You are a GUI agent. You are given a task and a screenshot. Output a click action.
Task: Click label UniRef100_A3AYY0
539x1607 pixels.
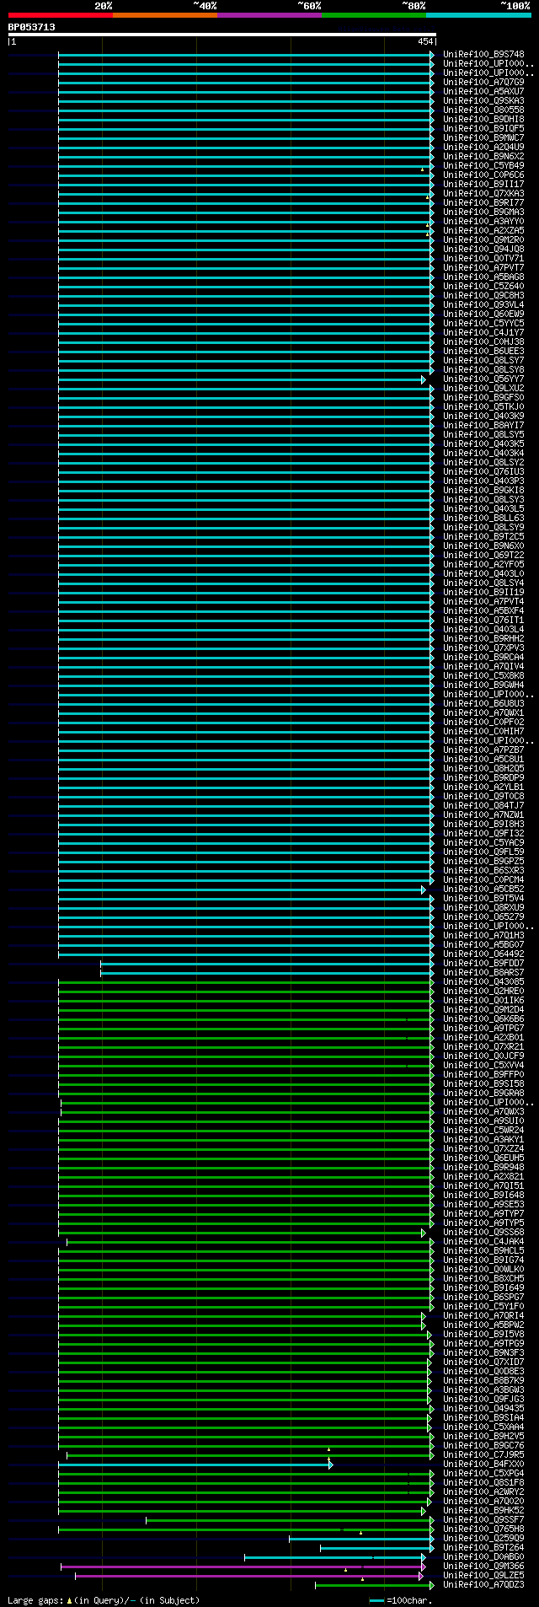click(x=483, y=221)
